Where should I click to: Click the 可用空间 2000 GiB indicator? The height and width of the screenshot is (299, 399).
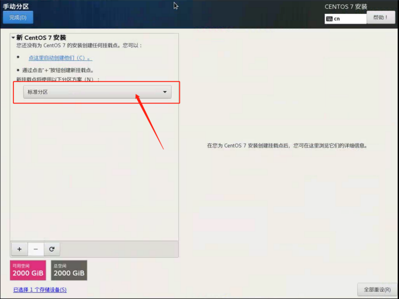pos(28,270)
